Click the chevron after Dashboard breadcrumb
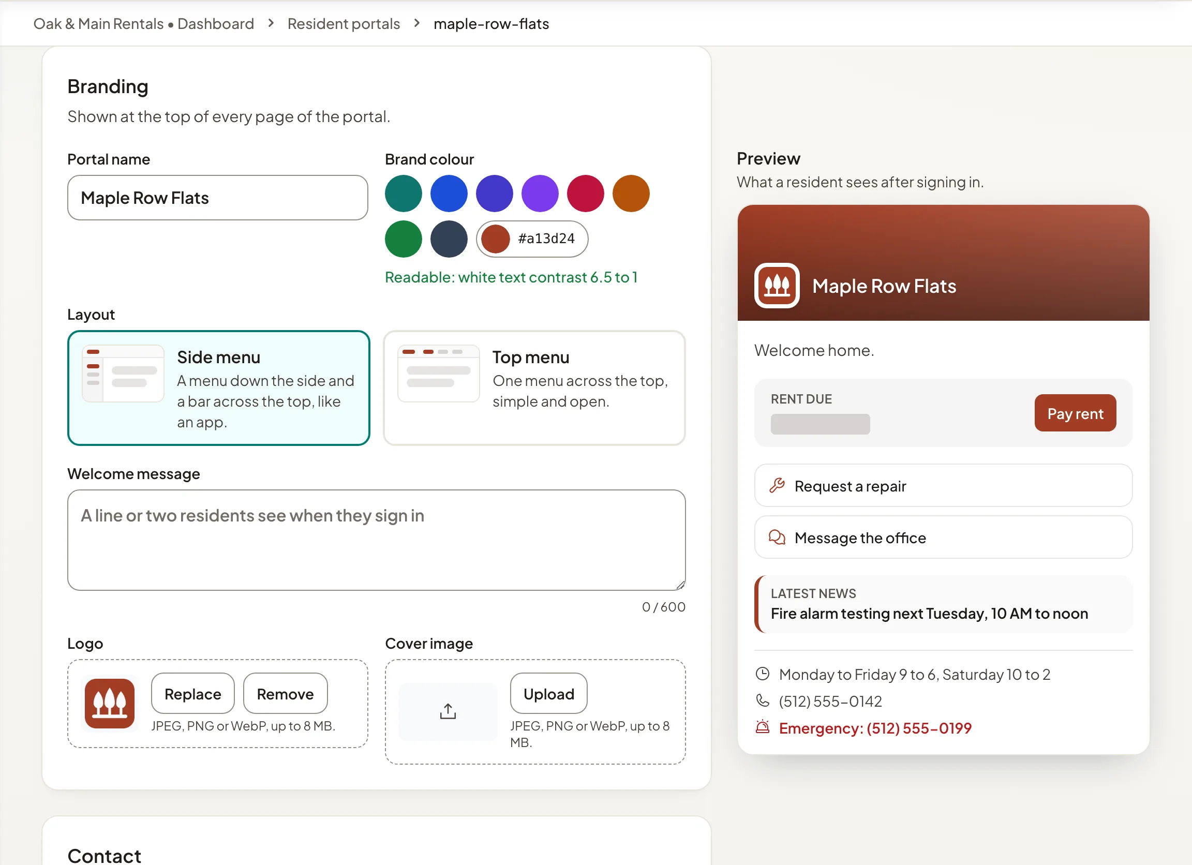The height and width of the screenshot is (865, 1192). tap(271, 23)
